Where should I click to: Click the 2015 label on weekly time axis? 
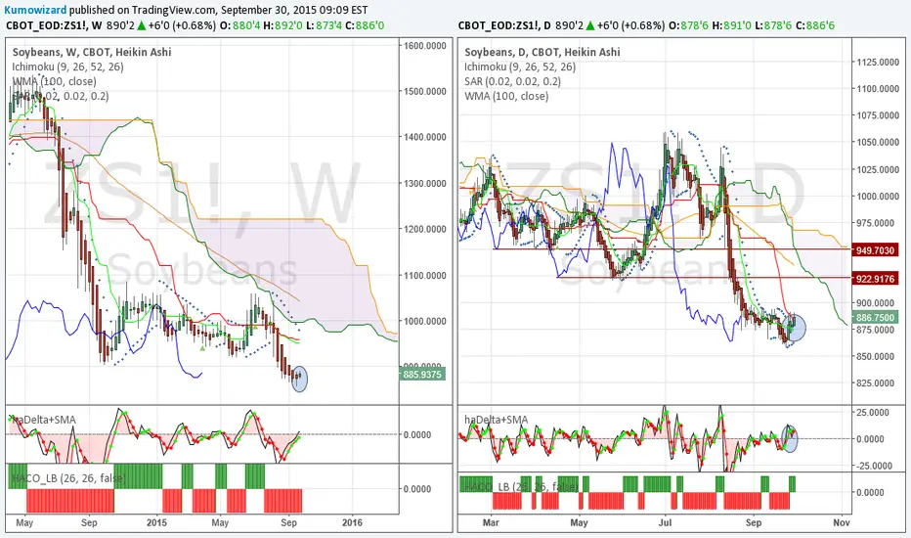pyautogui.click(x=156, y=522)
